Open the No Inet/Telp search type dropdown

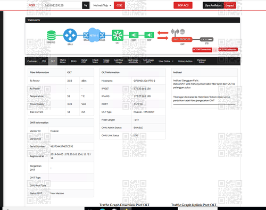pos(102,5)
